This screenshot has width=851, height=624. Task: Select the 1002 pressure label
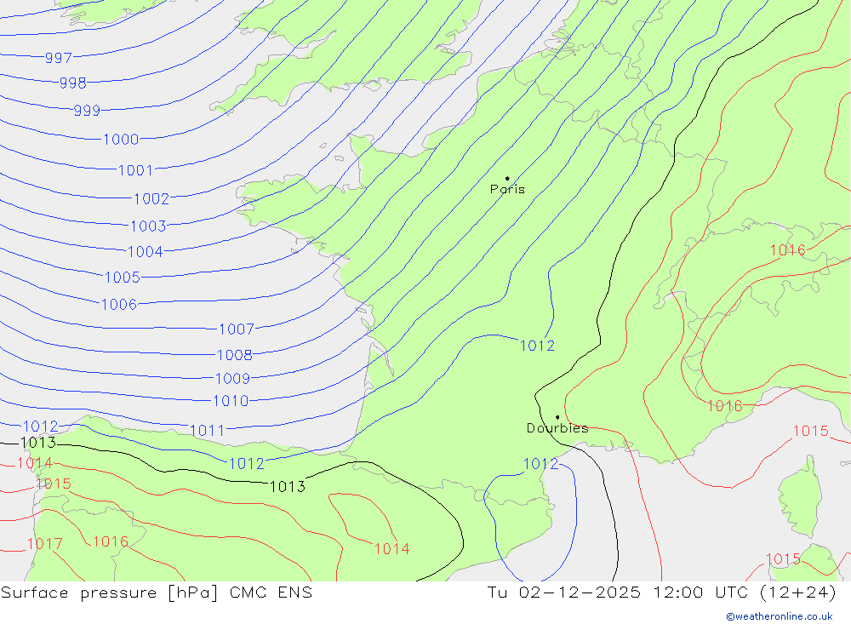click(151, 198)
